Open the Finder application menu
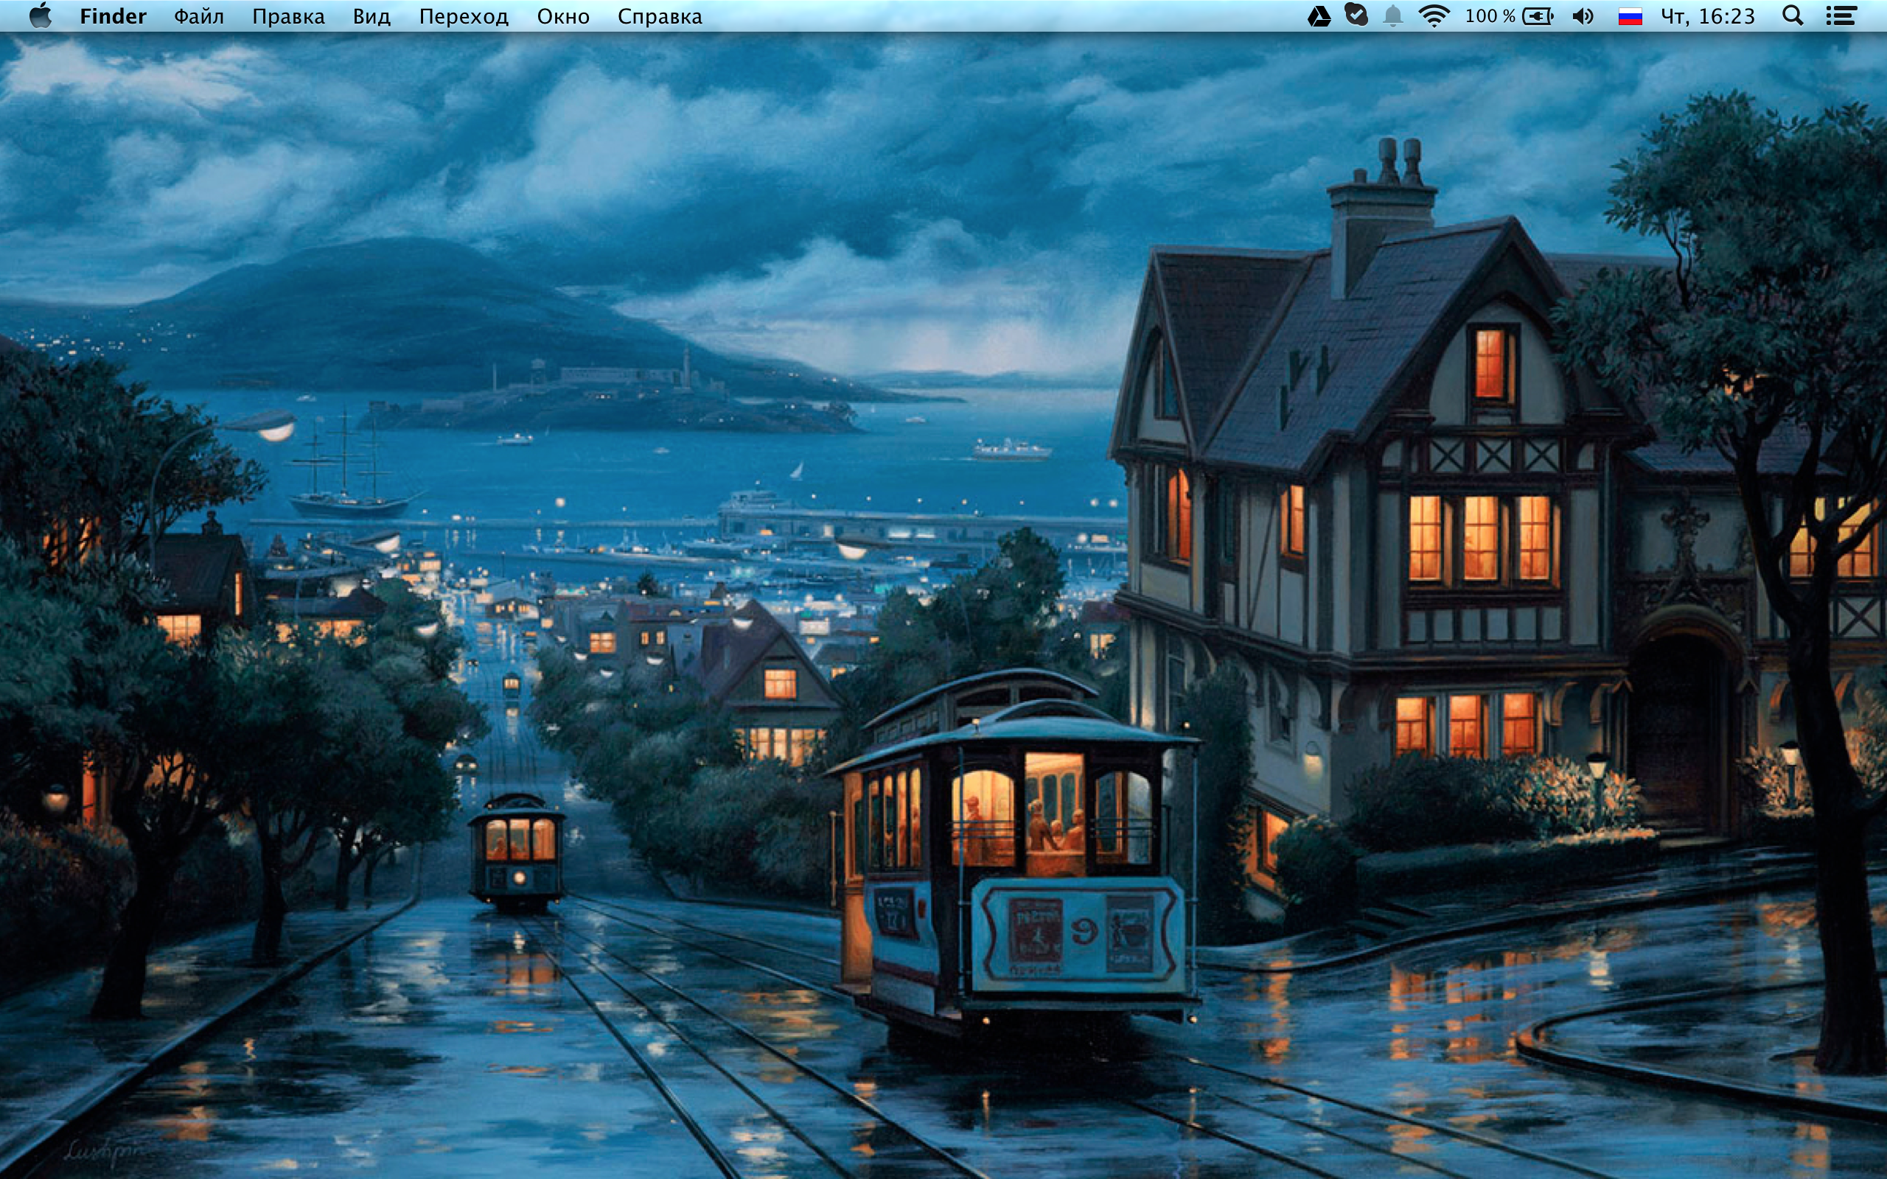This screenshot has width=1887, height=1179. pos(113,16)
